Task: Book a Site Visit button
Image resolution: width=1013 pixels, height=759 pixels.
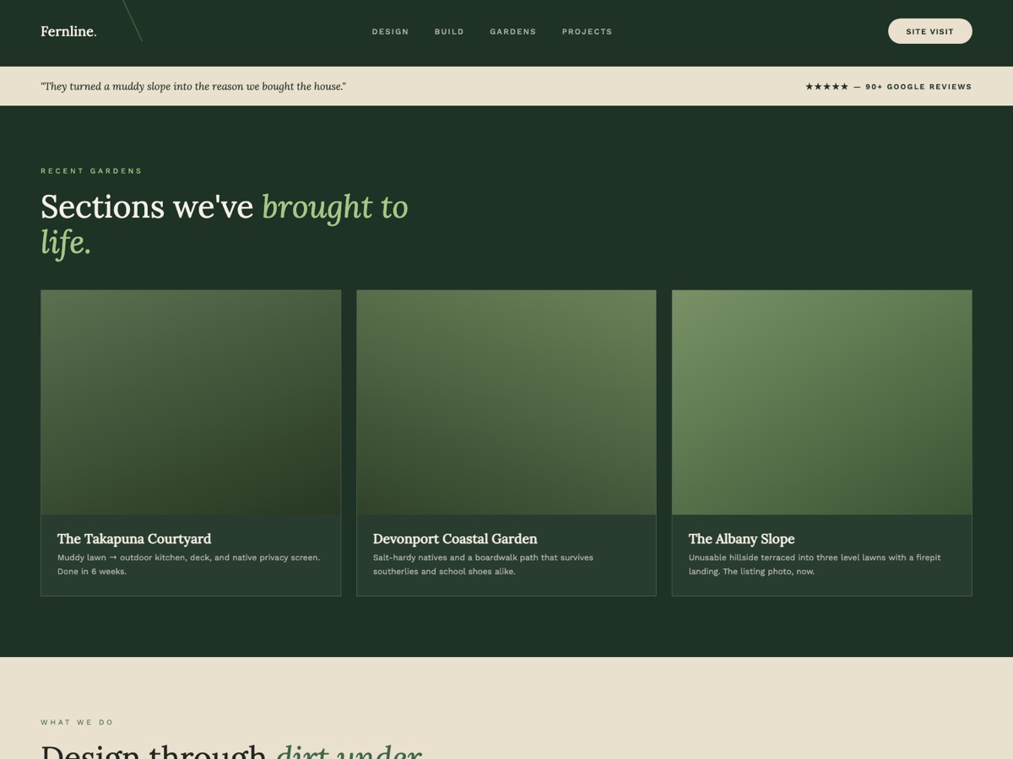Action: click(929, 31)
